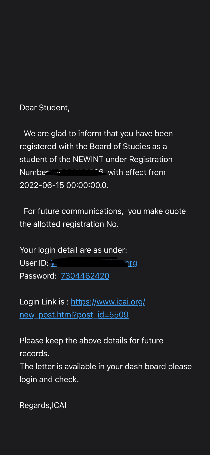Open the https://www.icai.org/ login link
210x455 pixels.
tap(108, 302)
